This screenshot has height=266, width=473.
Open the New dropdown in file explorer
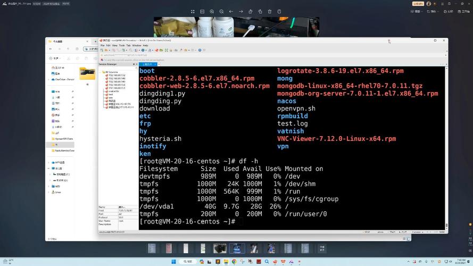pos(55,58)
